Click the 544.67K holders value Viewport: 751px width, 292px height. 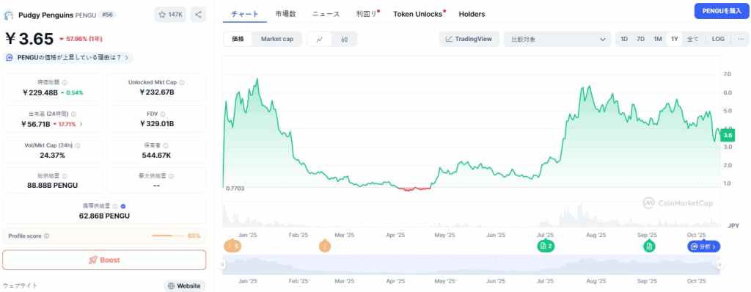(157, 155)
